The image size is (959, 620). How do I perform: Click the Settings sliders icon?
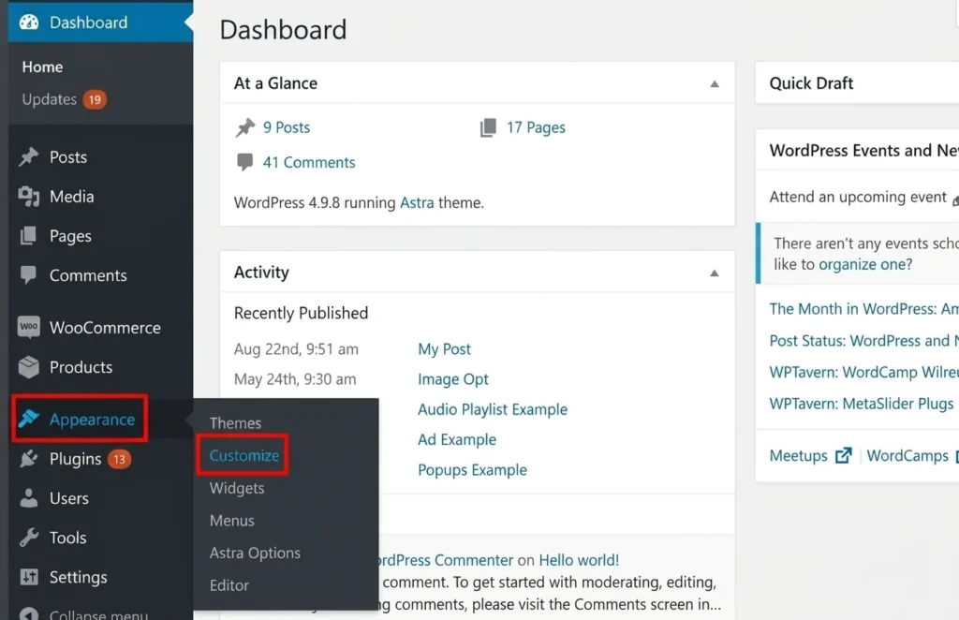point(29,577)
